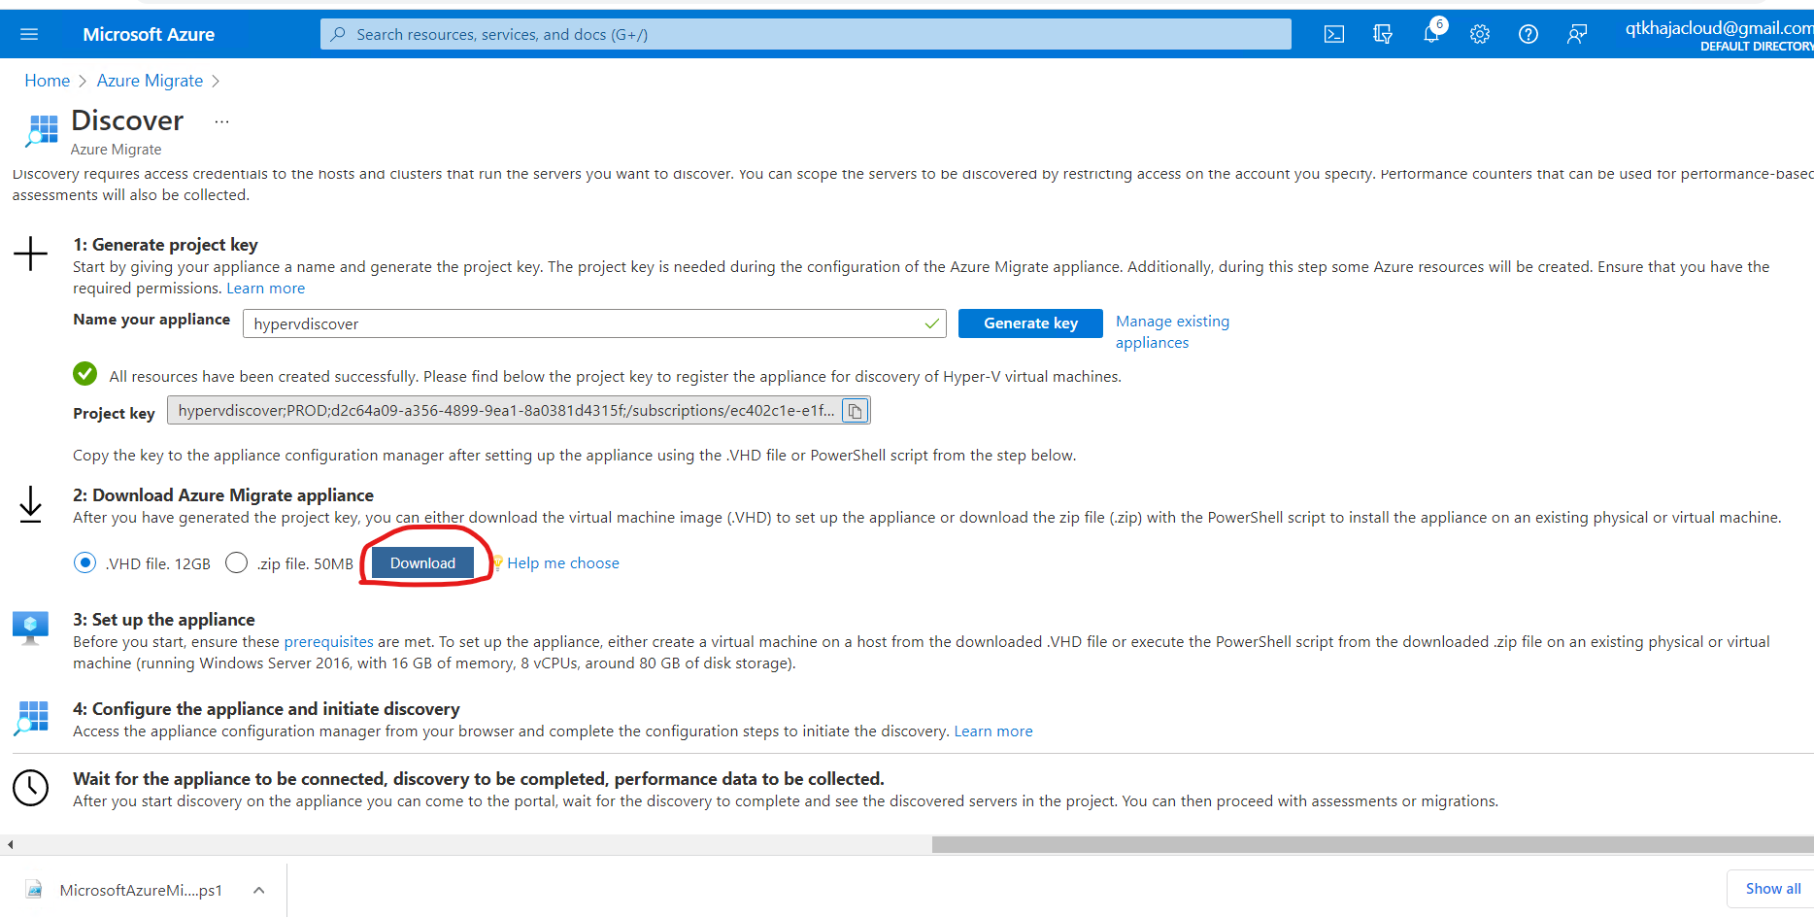This screenshot has width=1814, height=918.
Task: Open account menu for qtkhajacloud@gmail.com
Action: 1717,34
